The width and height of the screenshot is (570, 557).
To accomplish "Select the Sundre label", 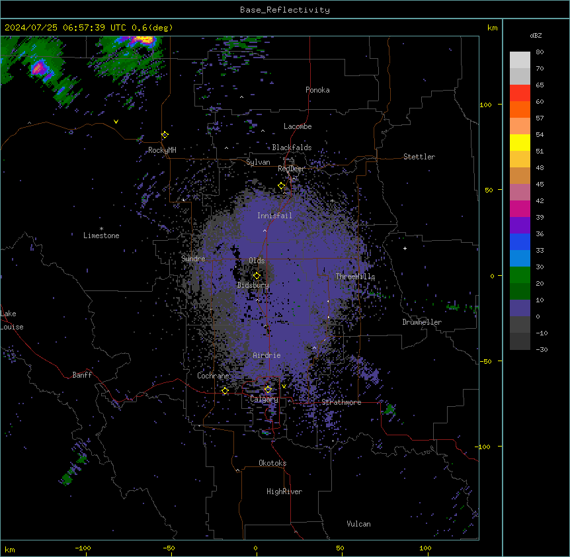I will click(193, 259).
